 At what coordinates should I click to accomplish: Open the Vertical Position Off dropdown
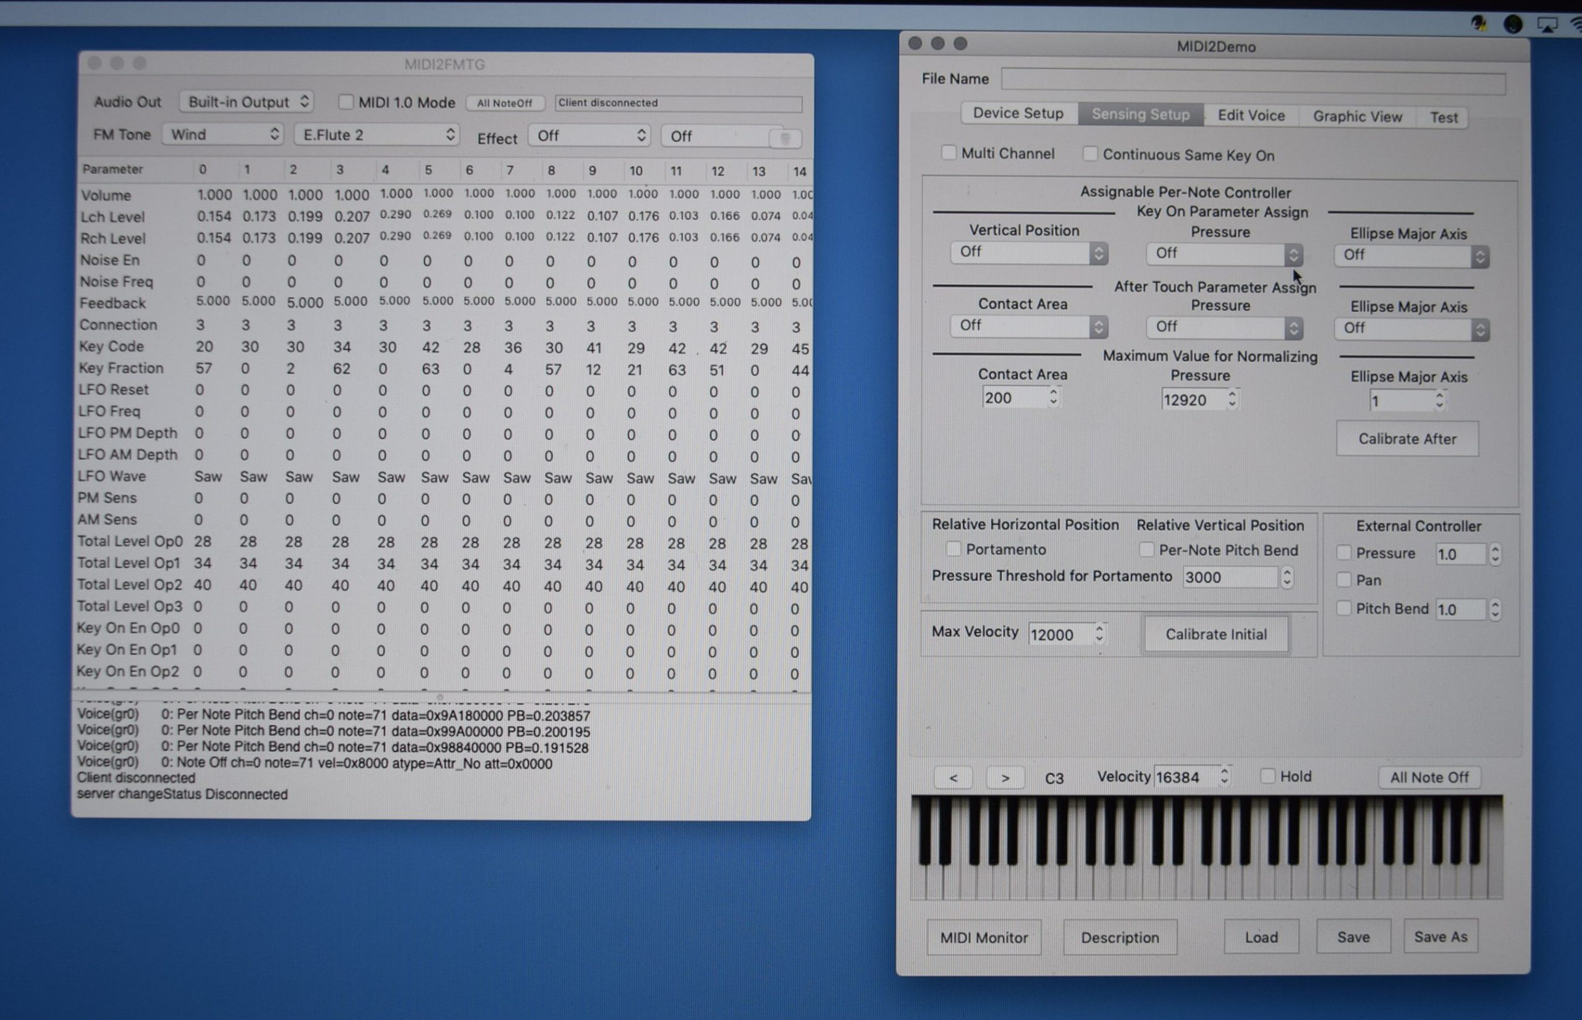pyautogui.click(x=1029, y=252)
